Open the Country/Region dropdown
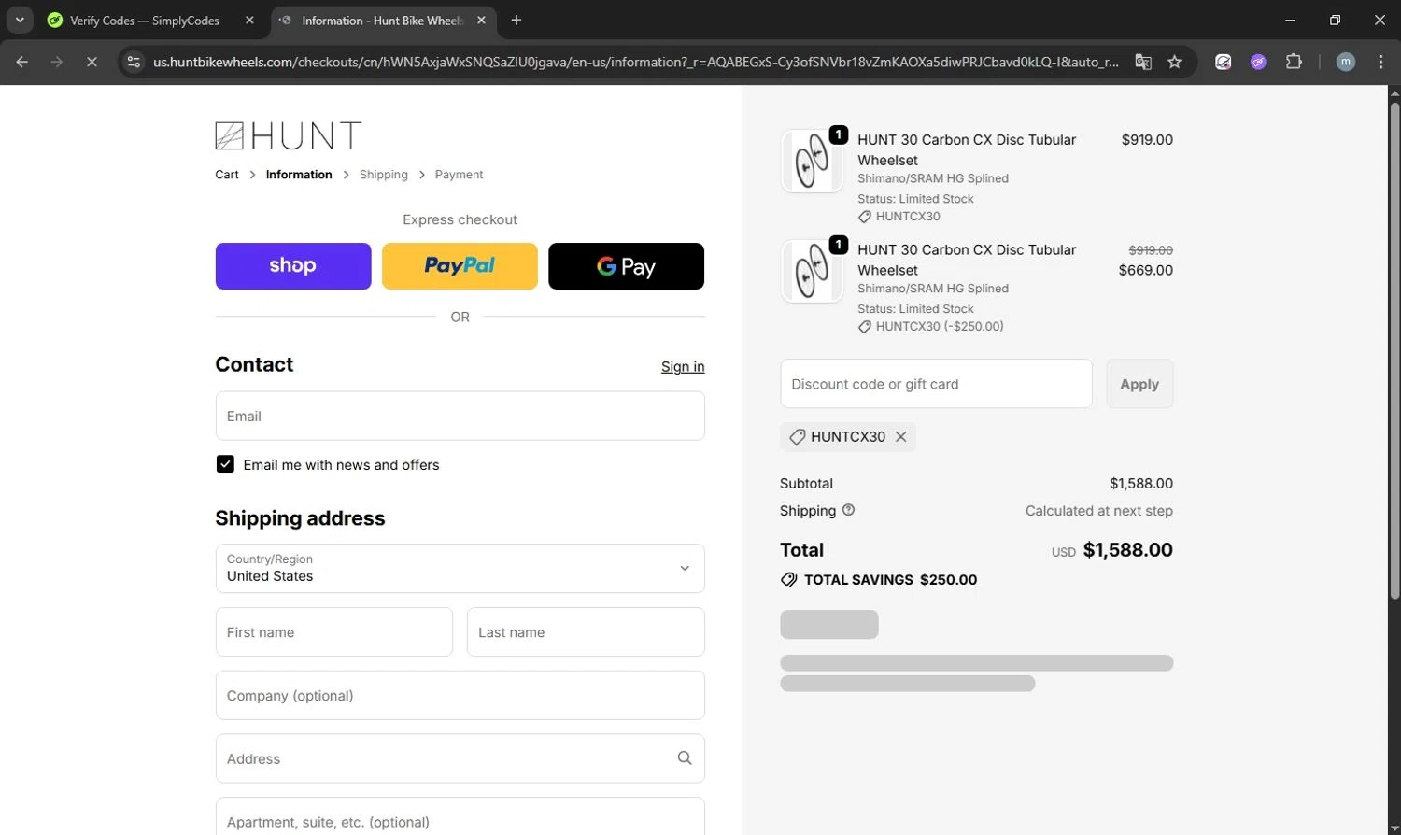The height and width of the screenshot is (835, 1401). (460, 568)
